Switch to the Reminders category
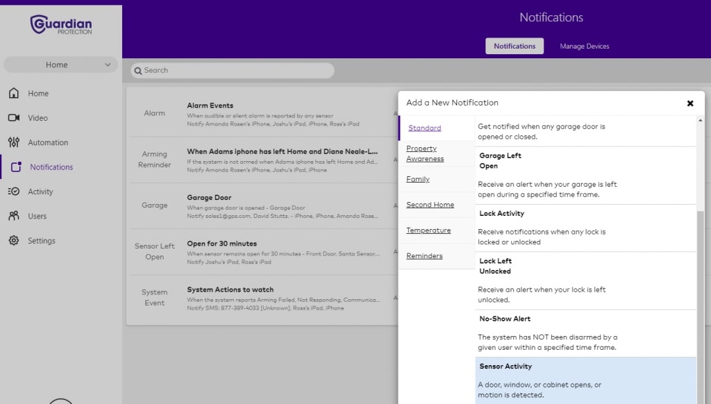The width and height of the screenshot is (711, 404). coord(425,255)
